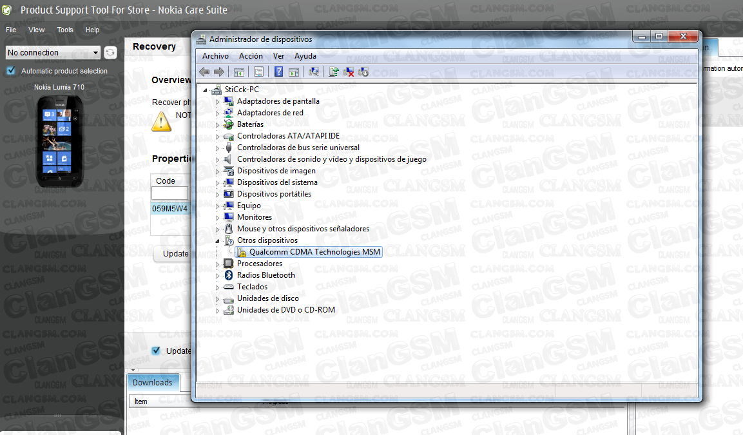This screenshot has width=743, height=435.
Task: Click the scan for hardware changes icon
Action: (314, 72)
